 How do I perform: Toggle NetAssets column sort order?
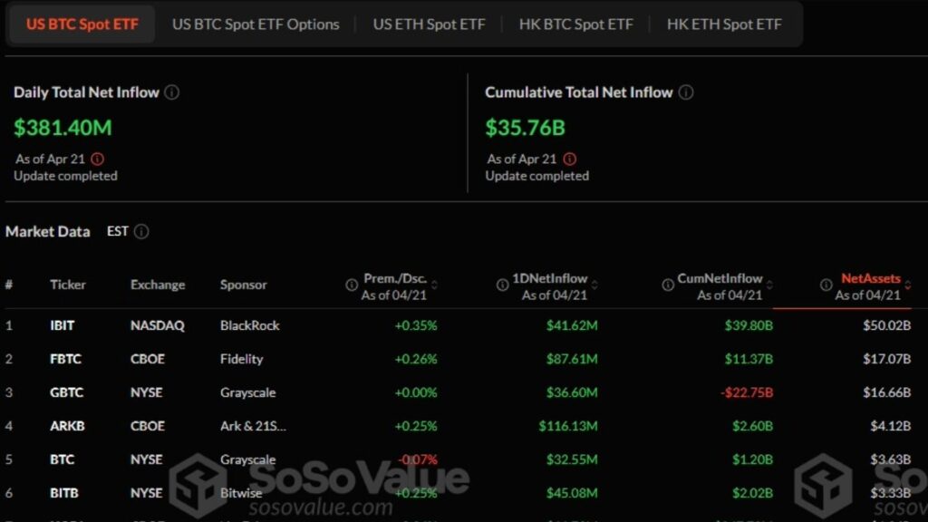click(x=907, y=285)
